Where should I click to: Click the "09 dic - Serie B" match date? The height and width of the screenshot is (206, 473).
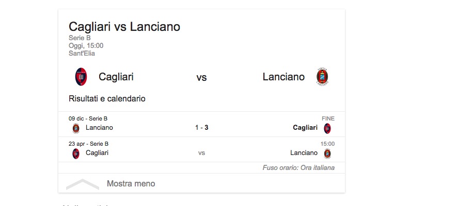(x=88, y=118)
